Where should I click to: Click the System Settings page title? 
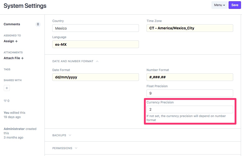point(25,6)
